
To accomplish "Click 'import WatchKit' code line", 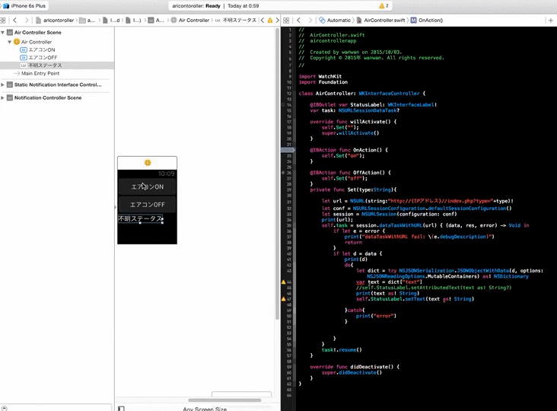I will click(x=320, y=76).
